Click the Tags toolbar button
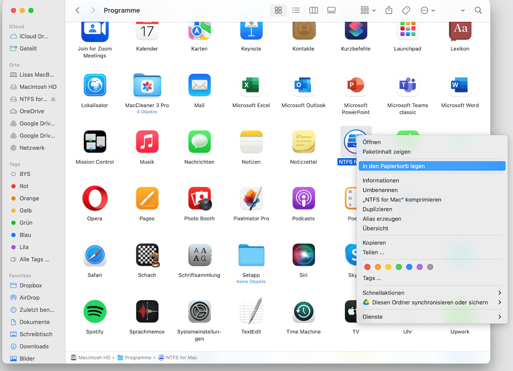This screenshot has width=513, height=371. pos(406,11)
